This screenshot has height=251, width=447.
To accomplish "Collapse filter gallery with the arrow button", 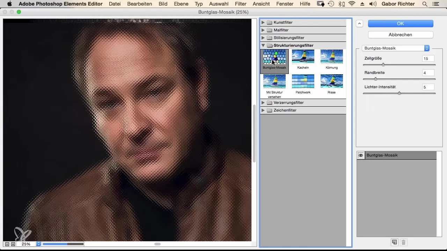I will (x=360, y=23).
